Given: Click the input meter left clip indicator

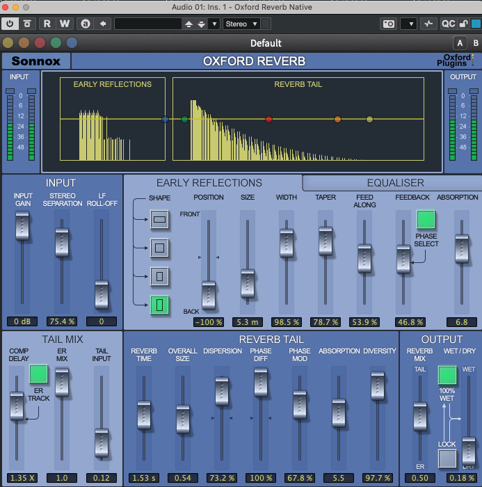Looking at the screenshot, I should [10, 91].
